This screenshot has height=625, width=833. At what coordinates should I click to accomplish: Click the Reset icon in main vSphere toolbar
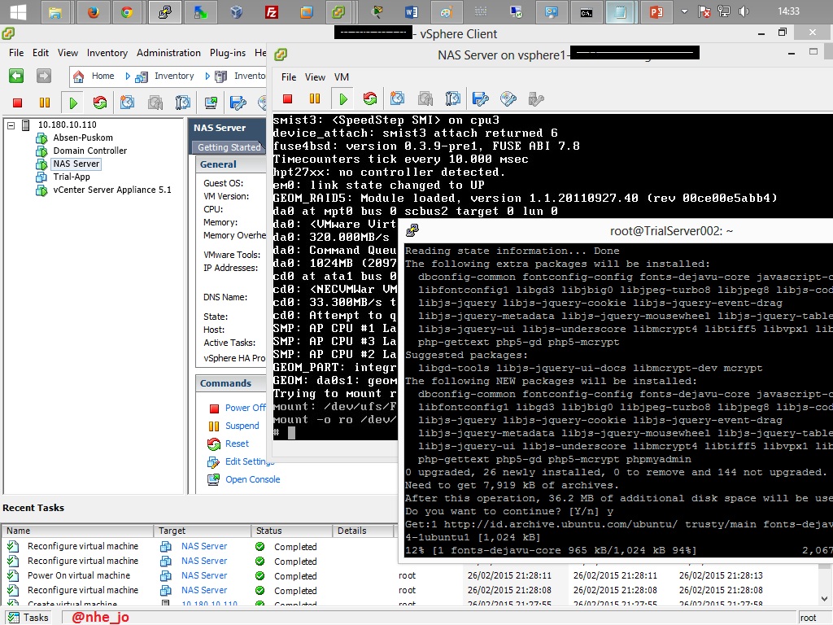point(100,102)
